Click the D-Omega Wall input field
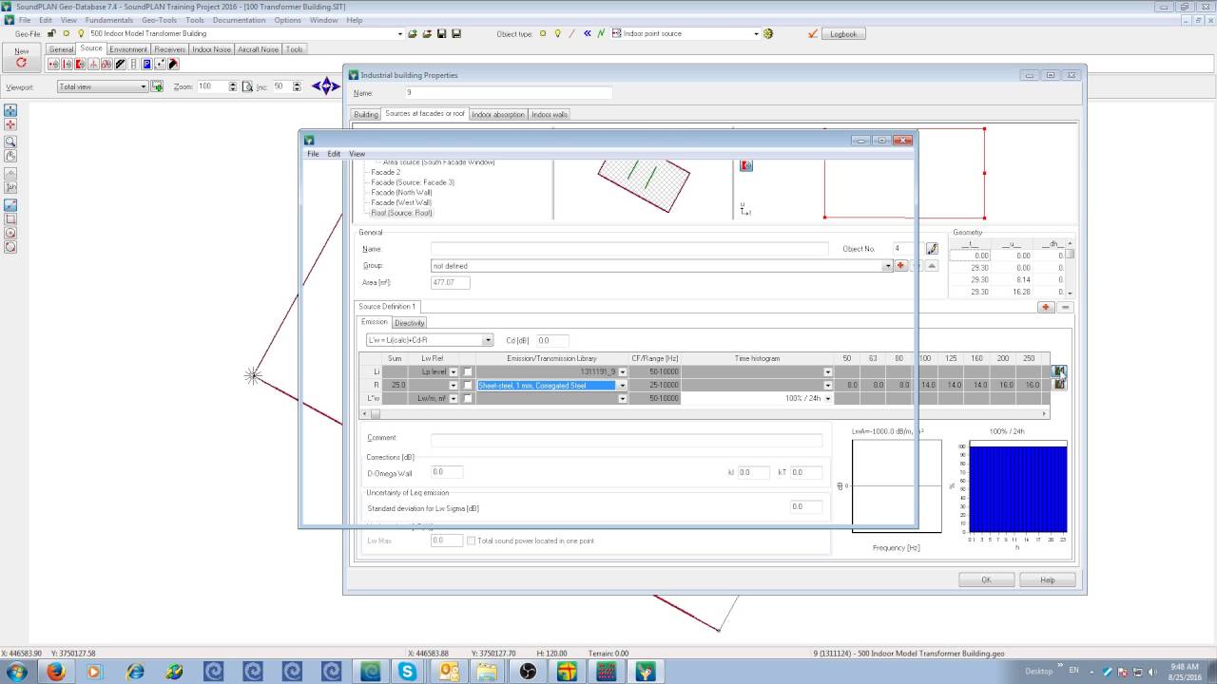 (447, 472)
